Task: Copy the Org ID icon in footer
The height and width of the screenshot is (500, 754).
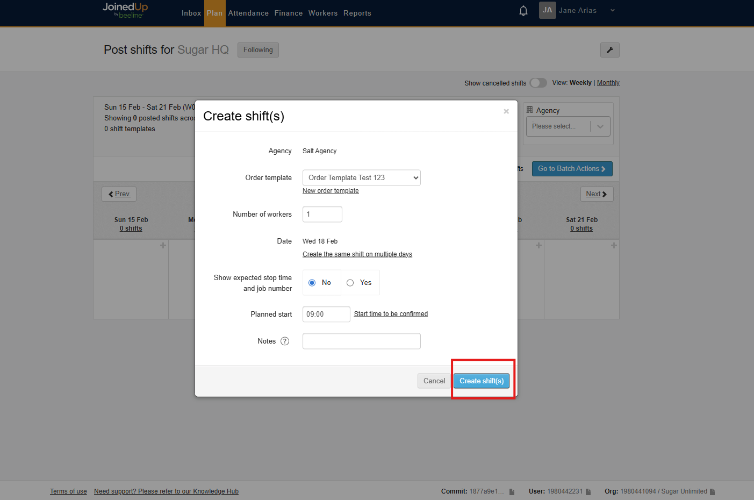Action: [712, 491]
